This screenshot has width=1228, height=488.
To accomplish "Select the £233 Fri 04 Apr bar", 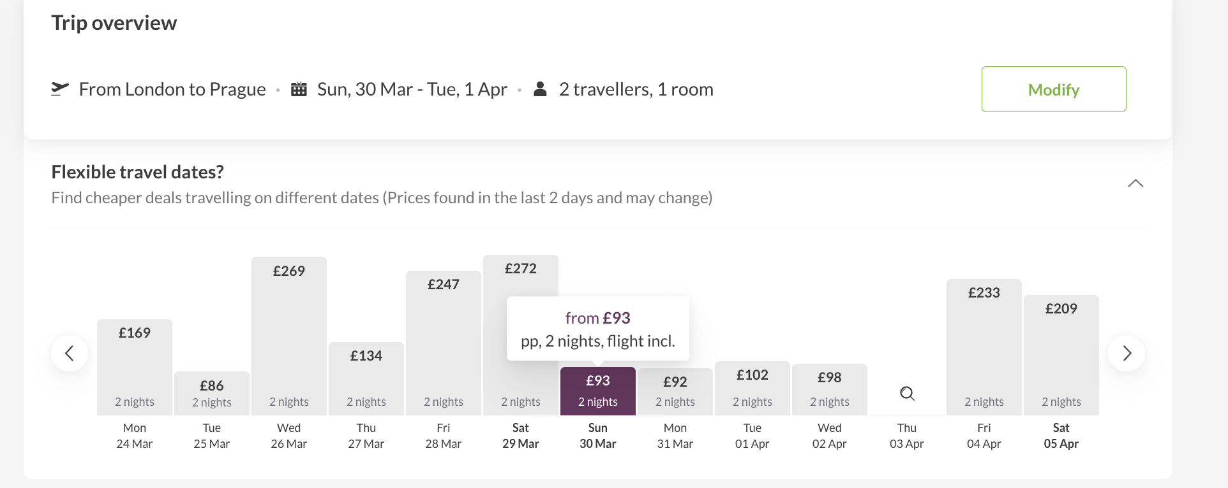I will click(x=984, y=347).
